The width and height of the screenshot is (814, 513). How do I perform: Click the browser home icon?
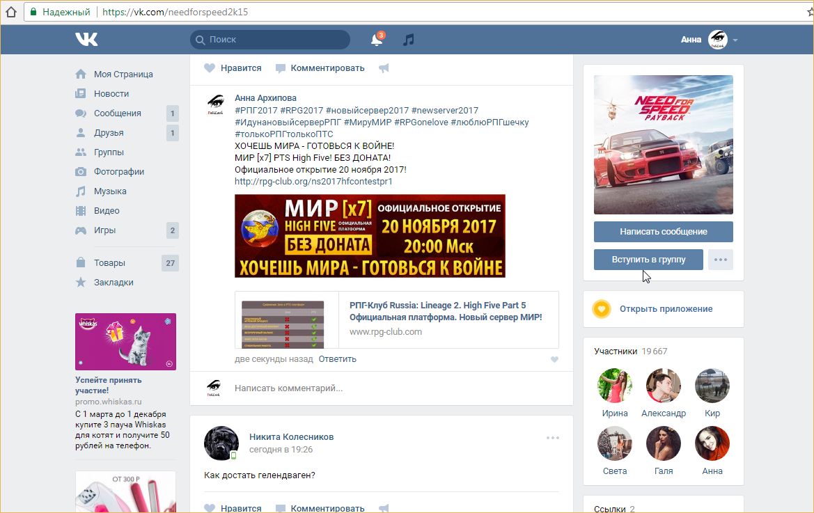(x=11, y=12)
